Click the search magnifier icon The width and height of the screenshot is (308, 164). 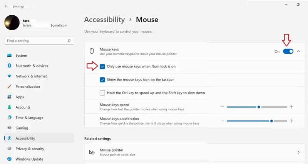click(69, 41)
